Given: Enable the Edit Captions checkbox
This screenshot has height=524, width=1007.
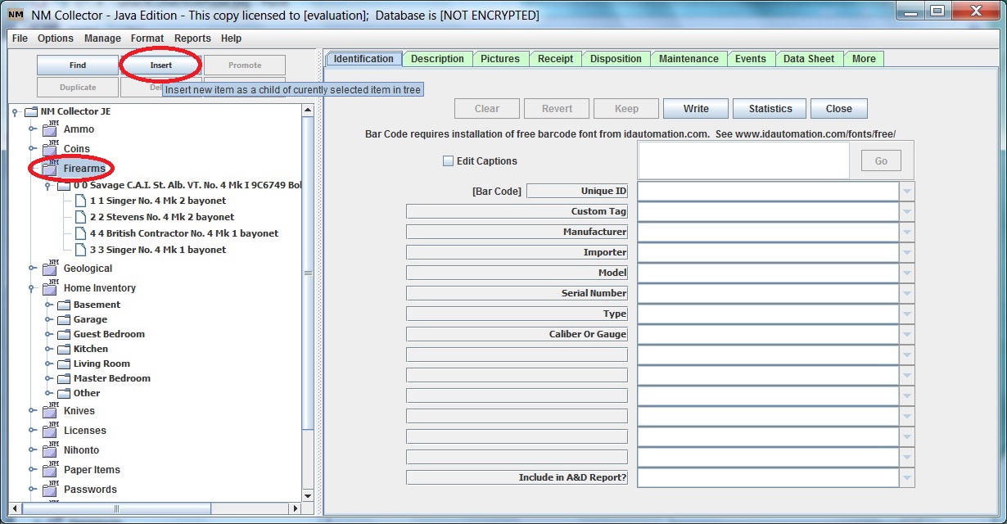Looking at the screenshot, I should [448, 161].
